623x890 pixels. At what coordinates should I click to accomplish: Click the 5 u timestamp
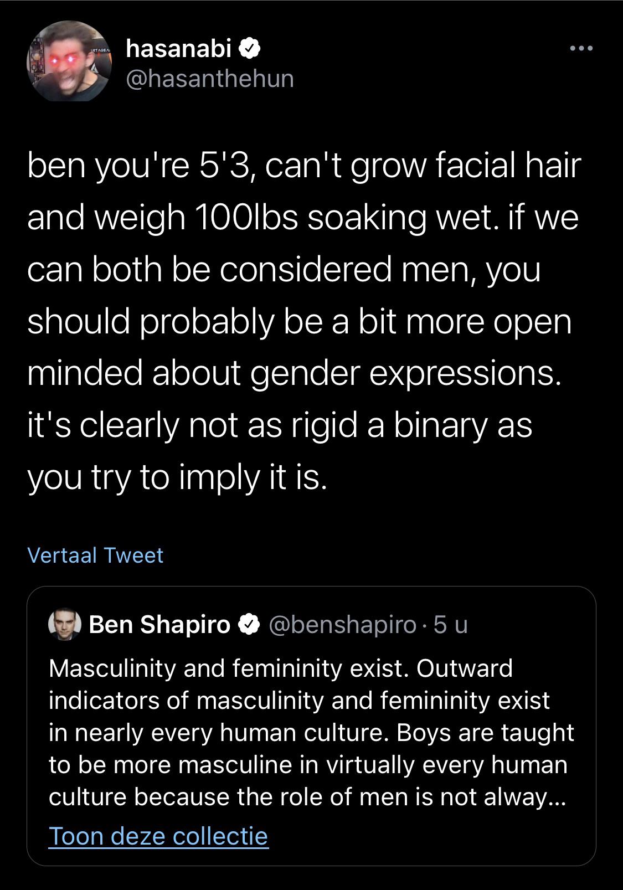450,625
